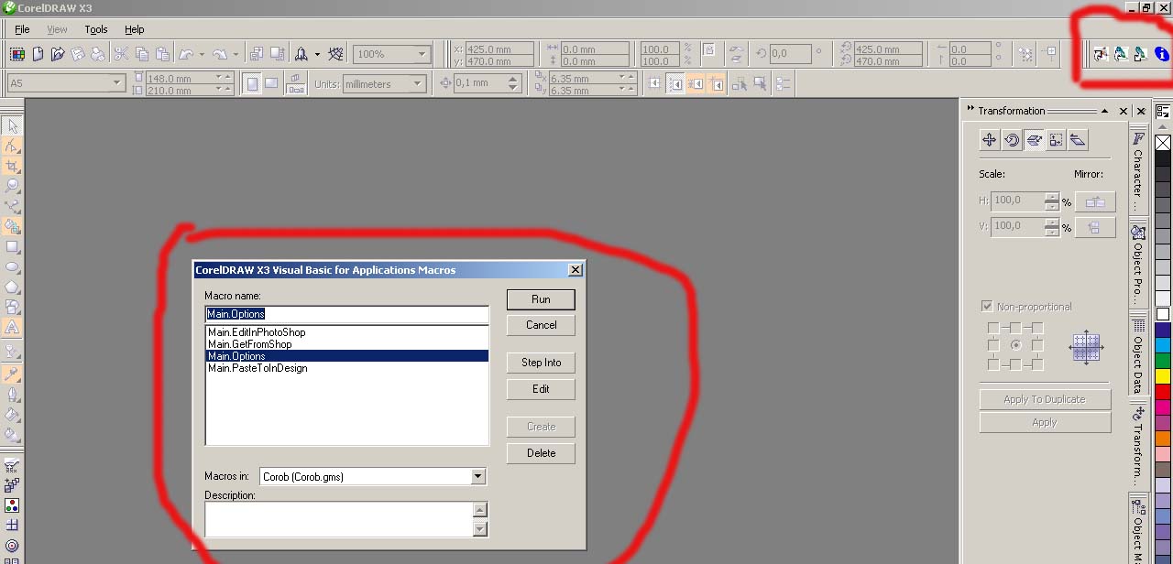Toggle landscape page orientation
The image size is (1173, 564).
[271, 83]
